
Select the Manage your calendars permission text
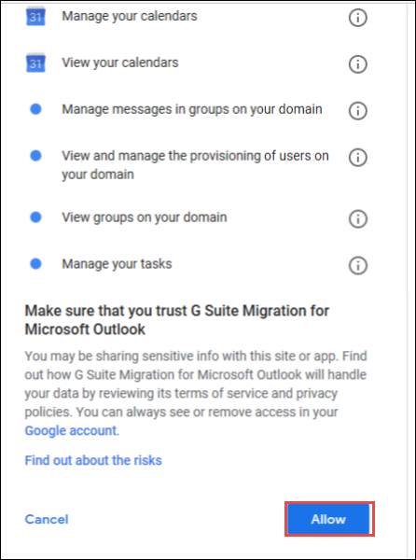coord(130,16)
